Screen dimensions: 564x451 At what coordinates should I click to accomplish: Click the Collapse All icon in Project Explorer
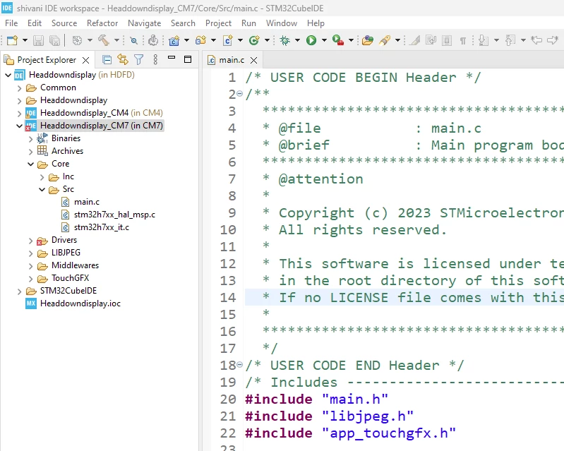(107, 60)
